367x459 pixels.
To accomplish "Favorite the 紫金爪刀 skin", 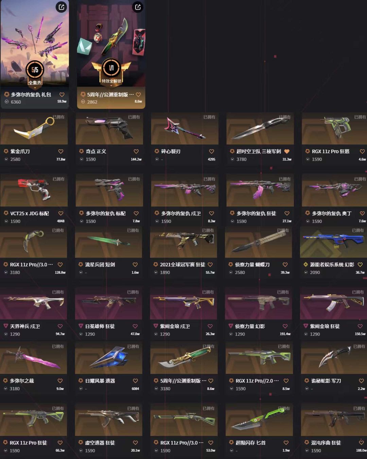I will tap(61, 152).
